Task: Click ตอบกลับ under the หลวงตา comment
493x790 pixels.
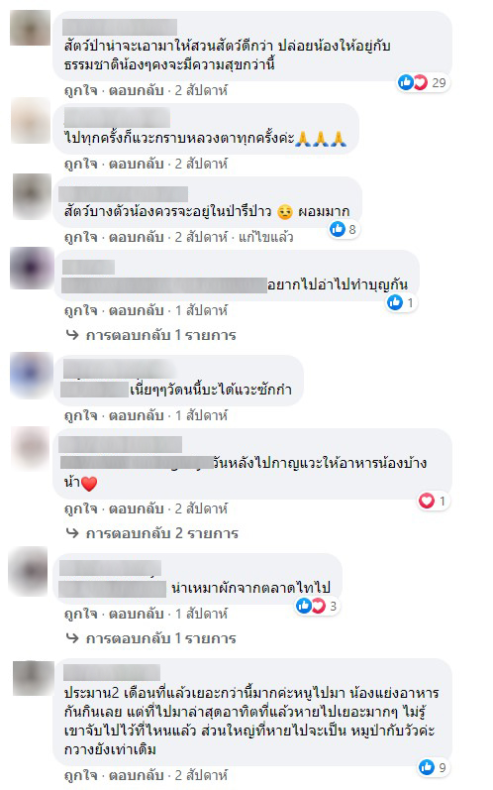Action: point(137,165)
